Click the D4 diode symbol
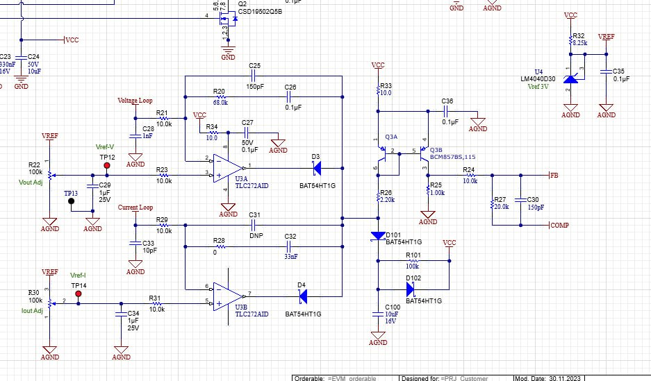The image size is (651, 381). 303,296
